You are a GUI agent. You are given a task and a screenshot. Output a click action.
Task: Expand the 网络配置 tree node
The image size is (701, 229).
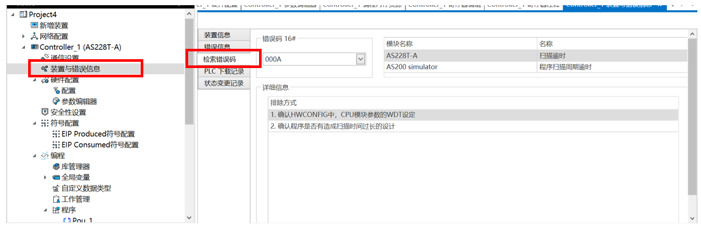[x=23, y=36]
